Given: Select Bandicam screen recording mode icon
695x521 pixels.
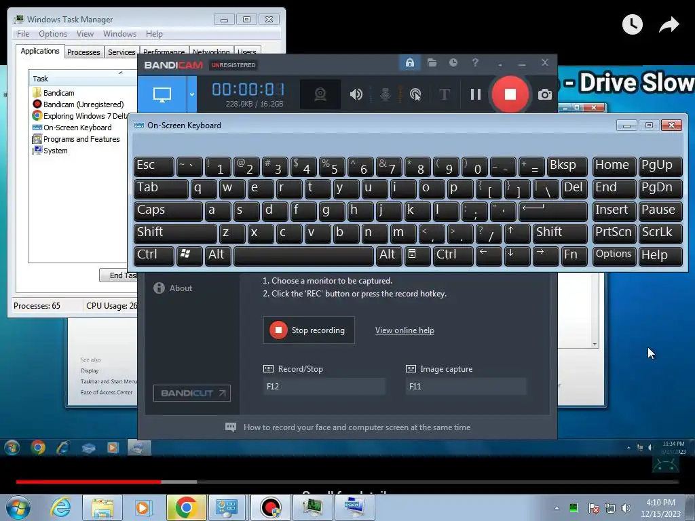Looking at the screenshot, I should click(162, 94).
